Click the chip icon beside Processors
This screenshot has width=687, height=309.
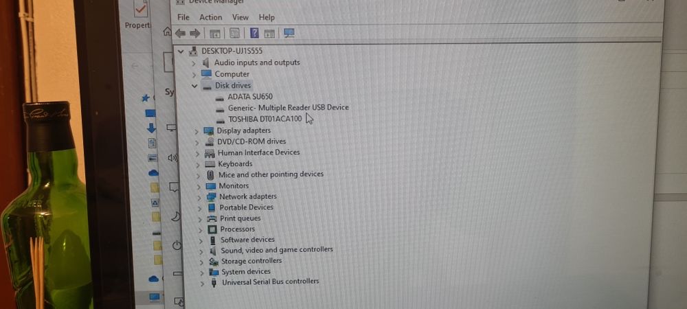pos(212,229)
